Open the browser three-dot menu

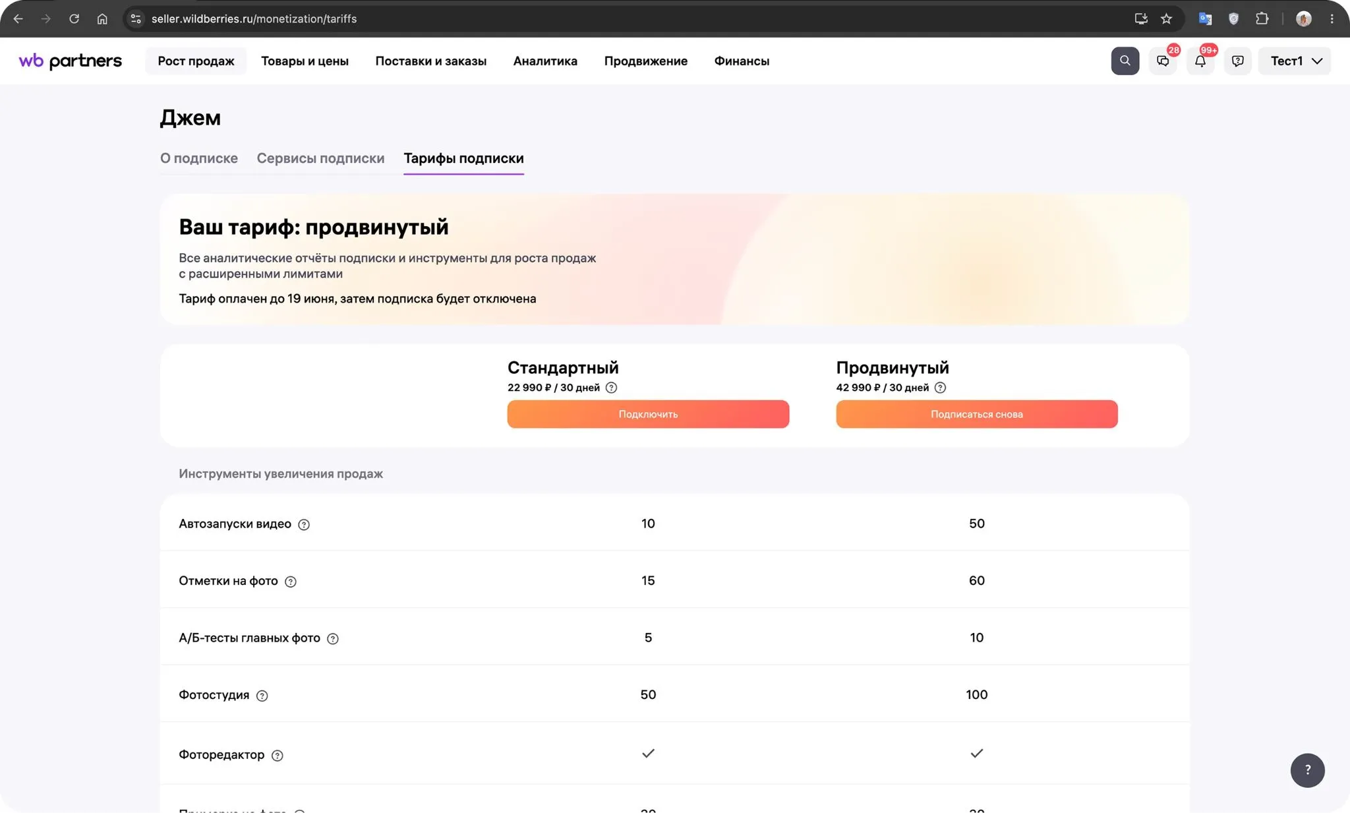pos(1332,18)
